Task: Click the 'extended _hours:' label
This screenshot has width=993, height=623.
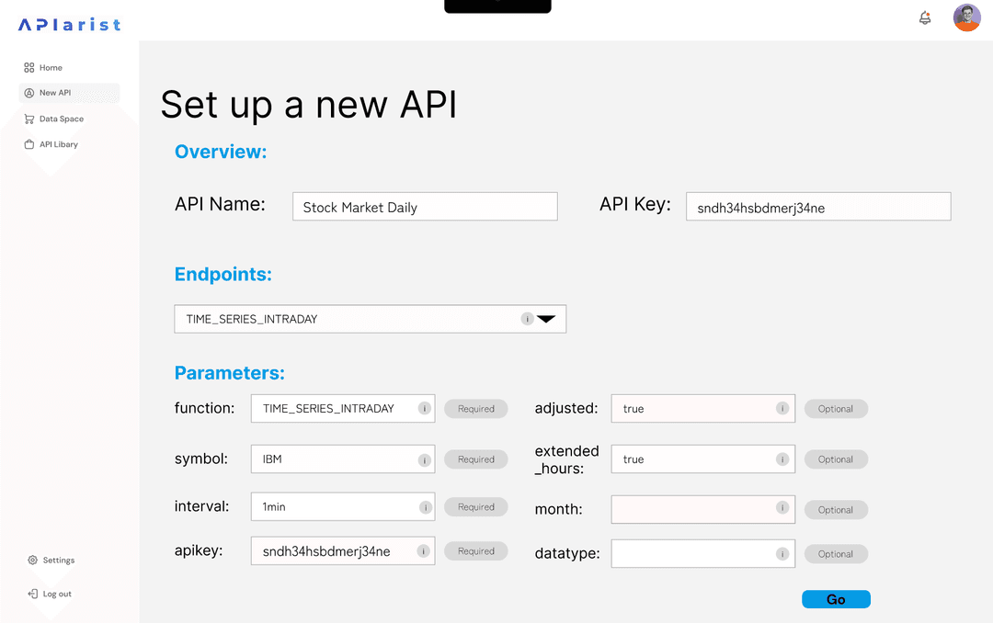Action: tap(566, 459)
